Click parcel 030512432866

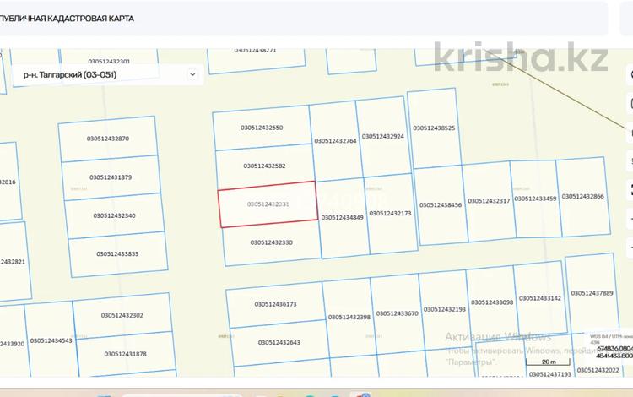point(583,196)
